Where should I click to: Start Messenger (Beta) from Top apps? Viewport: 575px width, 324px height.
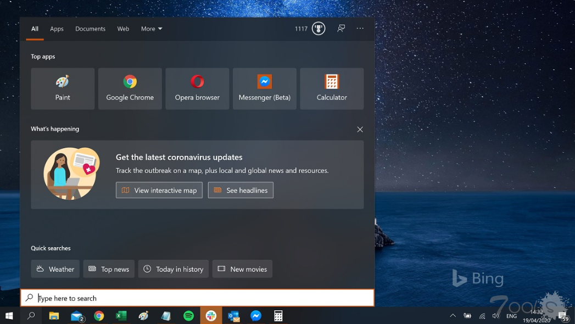[264, 88]
